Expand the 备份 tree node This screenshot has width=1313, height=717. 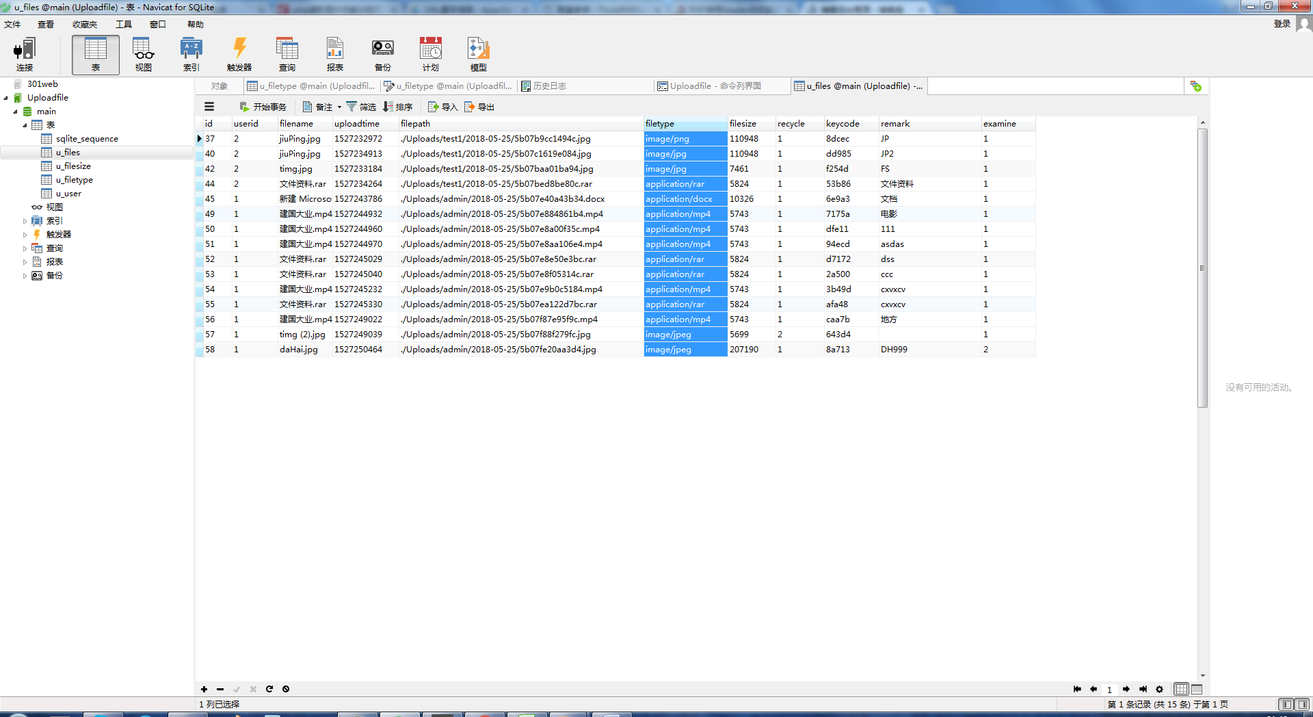click(x=25, y=276)
